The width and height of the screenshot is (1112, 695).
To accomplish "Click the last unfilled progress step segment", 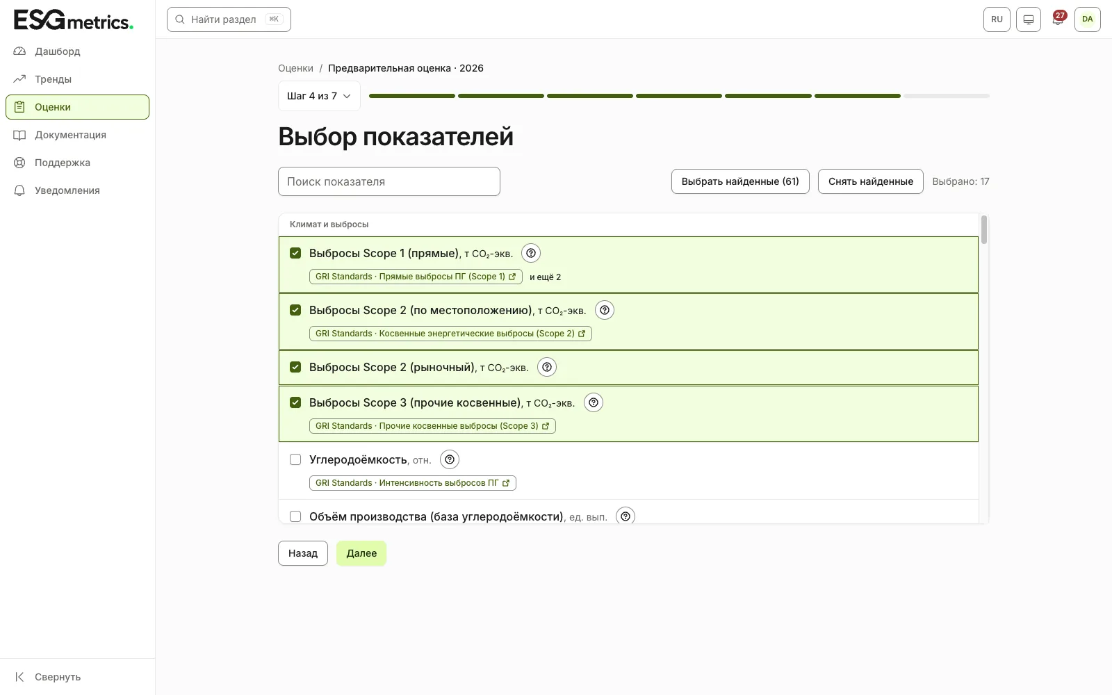I will click(x=947, y=96).
